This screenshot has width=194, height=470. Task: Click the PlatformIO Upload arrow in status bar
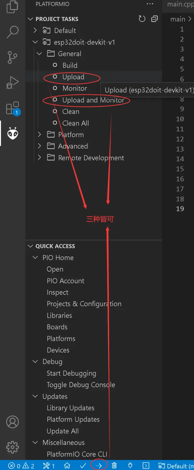[99, 466]
